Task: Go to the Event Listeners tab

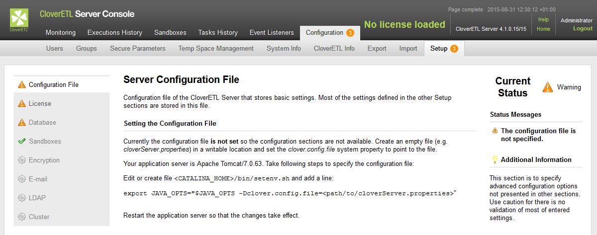Action: 272,32
